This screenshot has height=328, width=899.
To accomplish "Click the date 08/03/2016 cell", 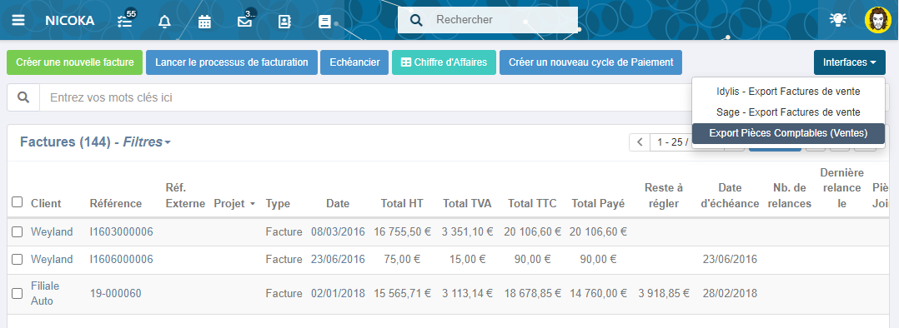I will pos(338,231).
